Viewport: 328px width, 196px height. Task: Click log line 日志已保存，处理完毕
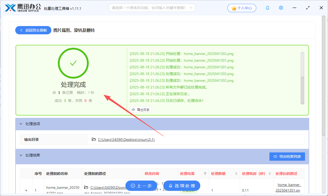(x=166, y=101)
